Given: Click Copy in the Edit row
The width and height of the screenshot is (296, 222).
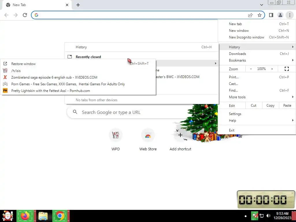Looking at the screenshot, I should pyautogui.click(x=270, y=106).
